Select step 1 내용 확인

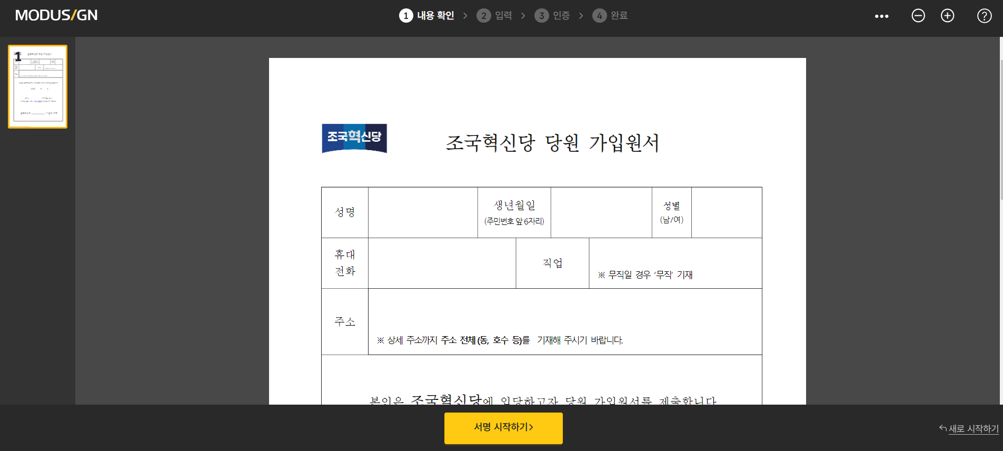[426, 16]
